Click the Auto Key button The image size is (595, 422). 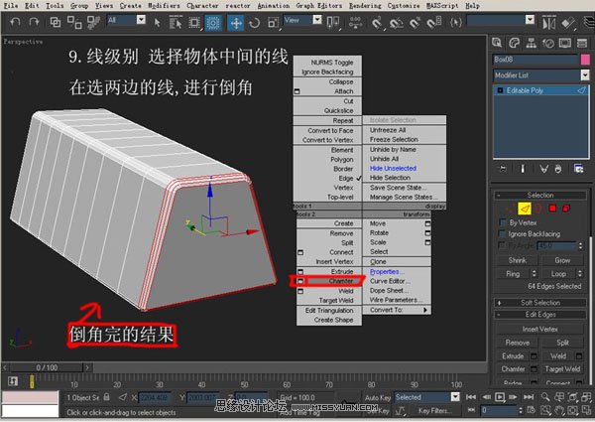click(378, 398)
